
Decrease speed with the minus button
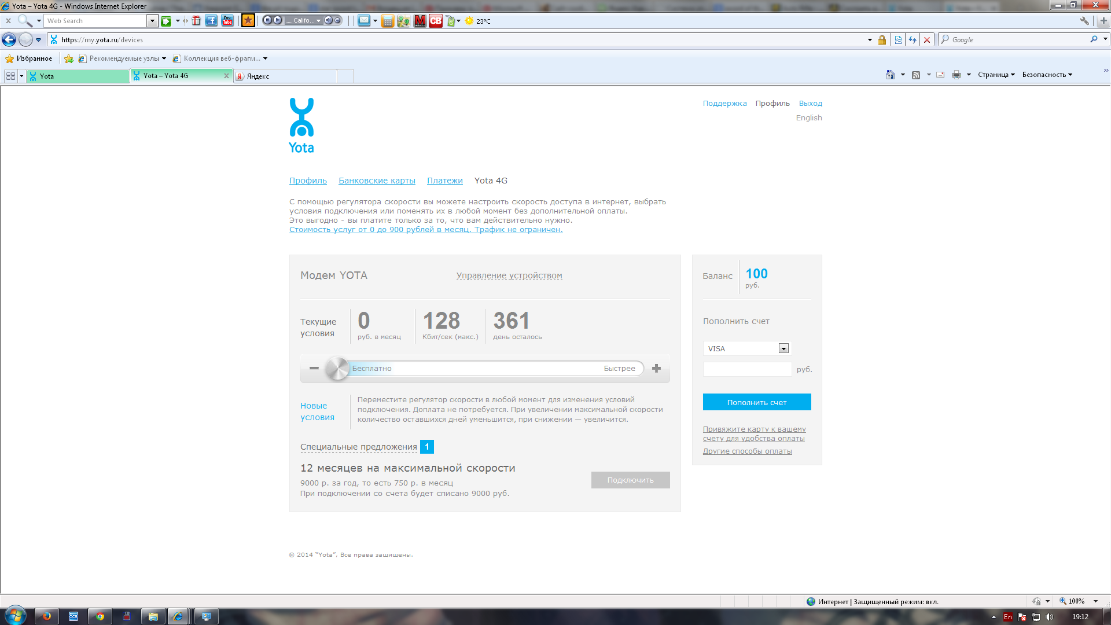pyautogui.click(x=314, y=369)
